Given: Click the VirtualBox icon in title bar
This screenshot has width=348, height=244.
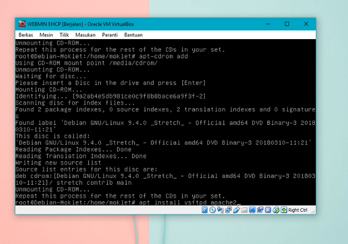Looking at the screenshot, I should point(22,24).
